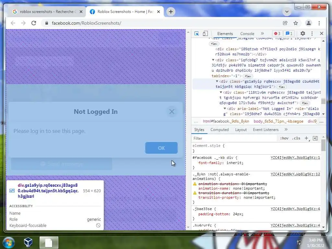332x249 pixels.
Task: Open VirtualBox from the taskbar
Action: tap(28, 242)
